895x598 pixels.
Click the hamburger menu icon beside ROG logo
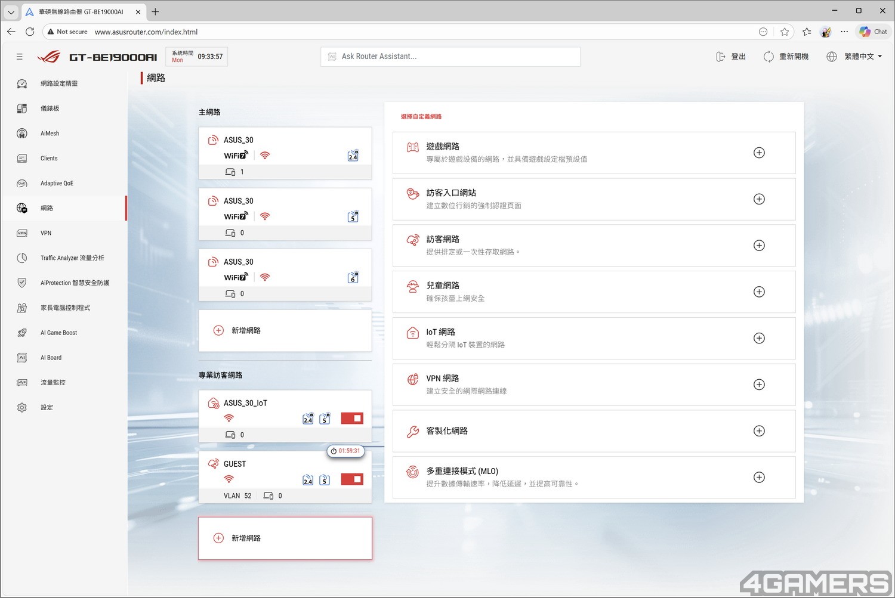tap(20, 57)
